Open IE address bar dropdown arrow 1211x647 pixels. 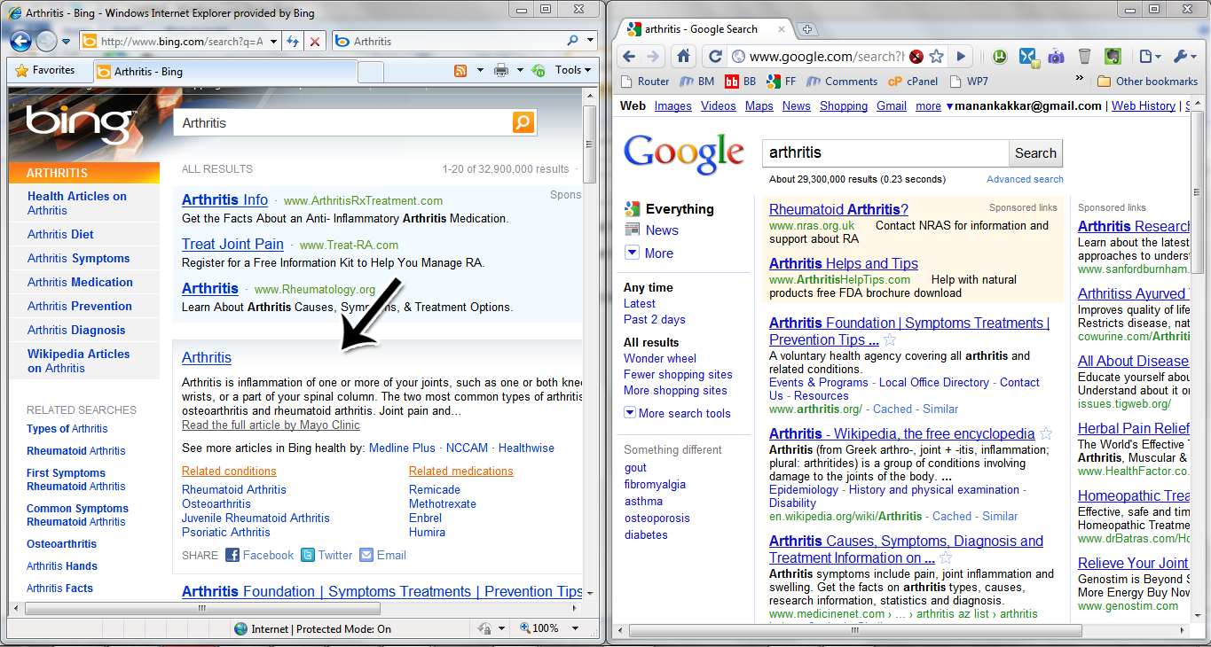click(x=272, y=42)
